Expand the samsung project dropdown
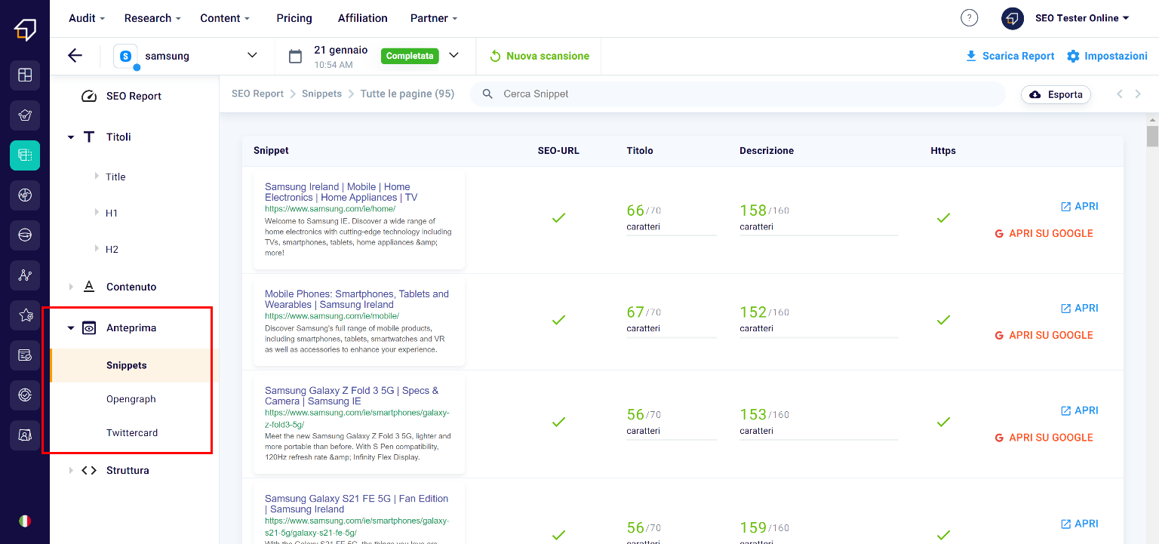Screen dimensions: 1159x544 (x=252, y=55)
